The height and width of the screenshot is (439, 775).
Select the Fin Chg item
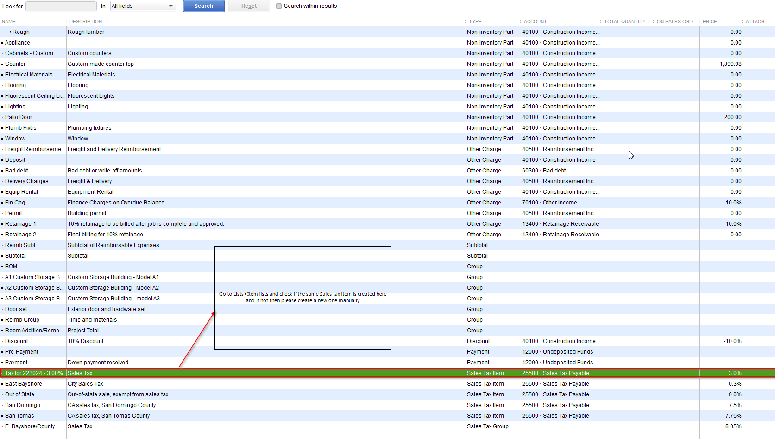(x=15, y=203)
